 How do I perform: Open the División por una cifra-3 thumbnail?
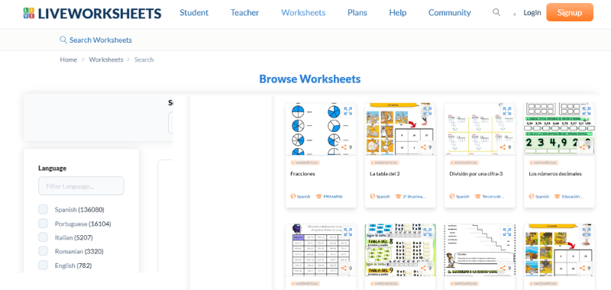point(480,129)
